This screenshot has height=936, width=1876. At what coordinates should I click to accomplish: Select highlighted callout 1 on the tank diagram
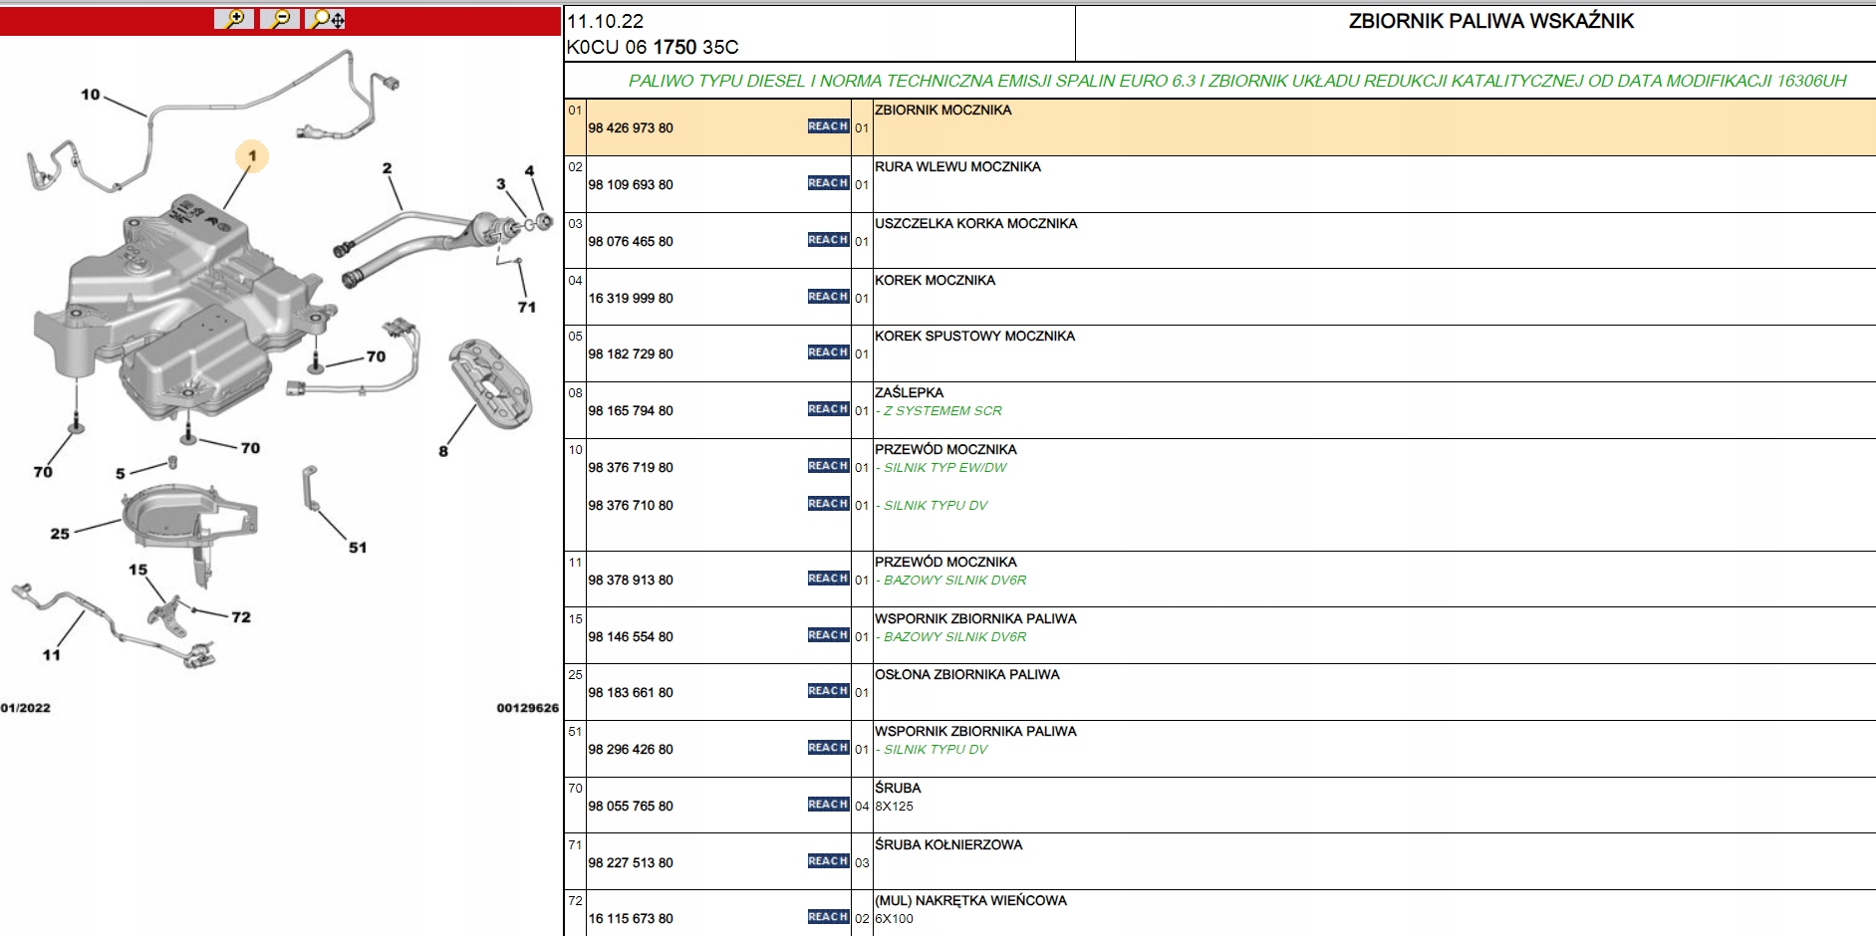252,155
